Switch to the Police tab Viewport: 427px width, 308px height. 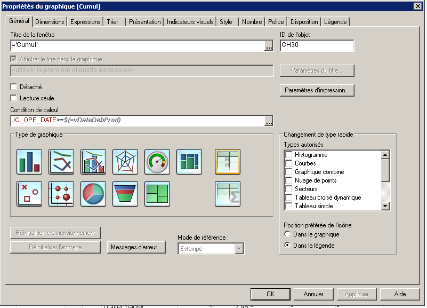[276, 22]
